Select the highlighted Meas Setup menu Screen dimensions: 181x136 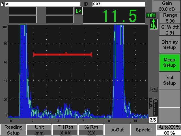(x=169, y=63)
